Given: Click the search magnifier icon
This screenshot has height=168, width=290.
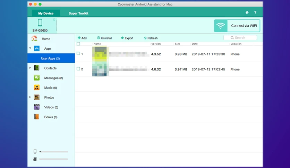Looking at the screenshot, I should pos(232,37).
